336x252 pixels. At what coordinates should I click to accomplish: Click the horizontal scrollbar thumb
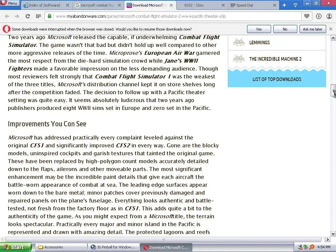163,239
